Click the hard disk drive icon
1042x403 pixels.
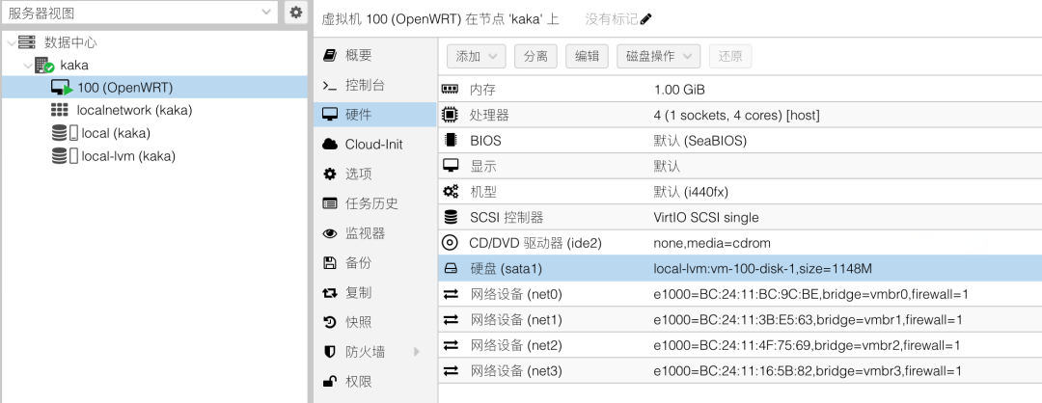[x=451, y=269]
